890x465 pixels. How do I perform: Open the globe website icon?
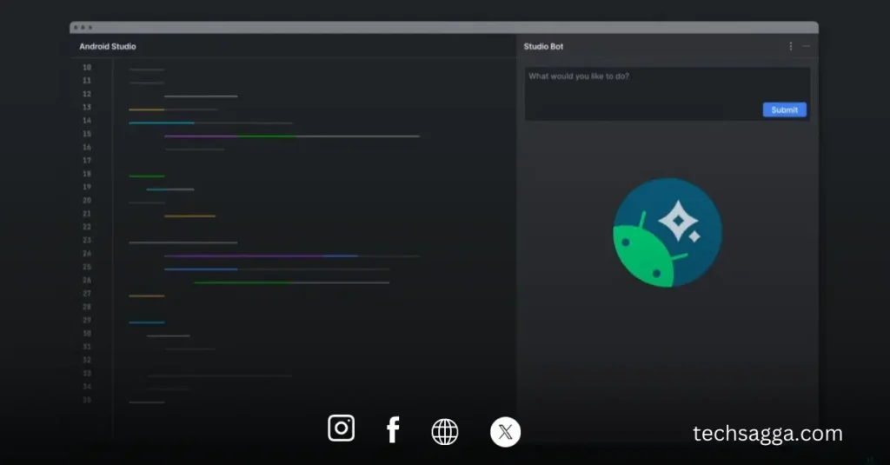(445, 431)
